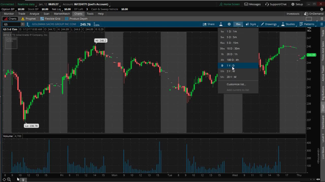Open the Dashboard side panel
This screenshot has height=182, width=325.
coord(323,122)
